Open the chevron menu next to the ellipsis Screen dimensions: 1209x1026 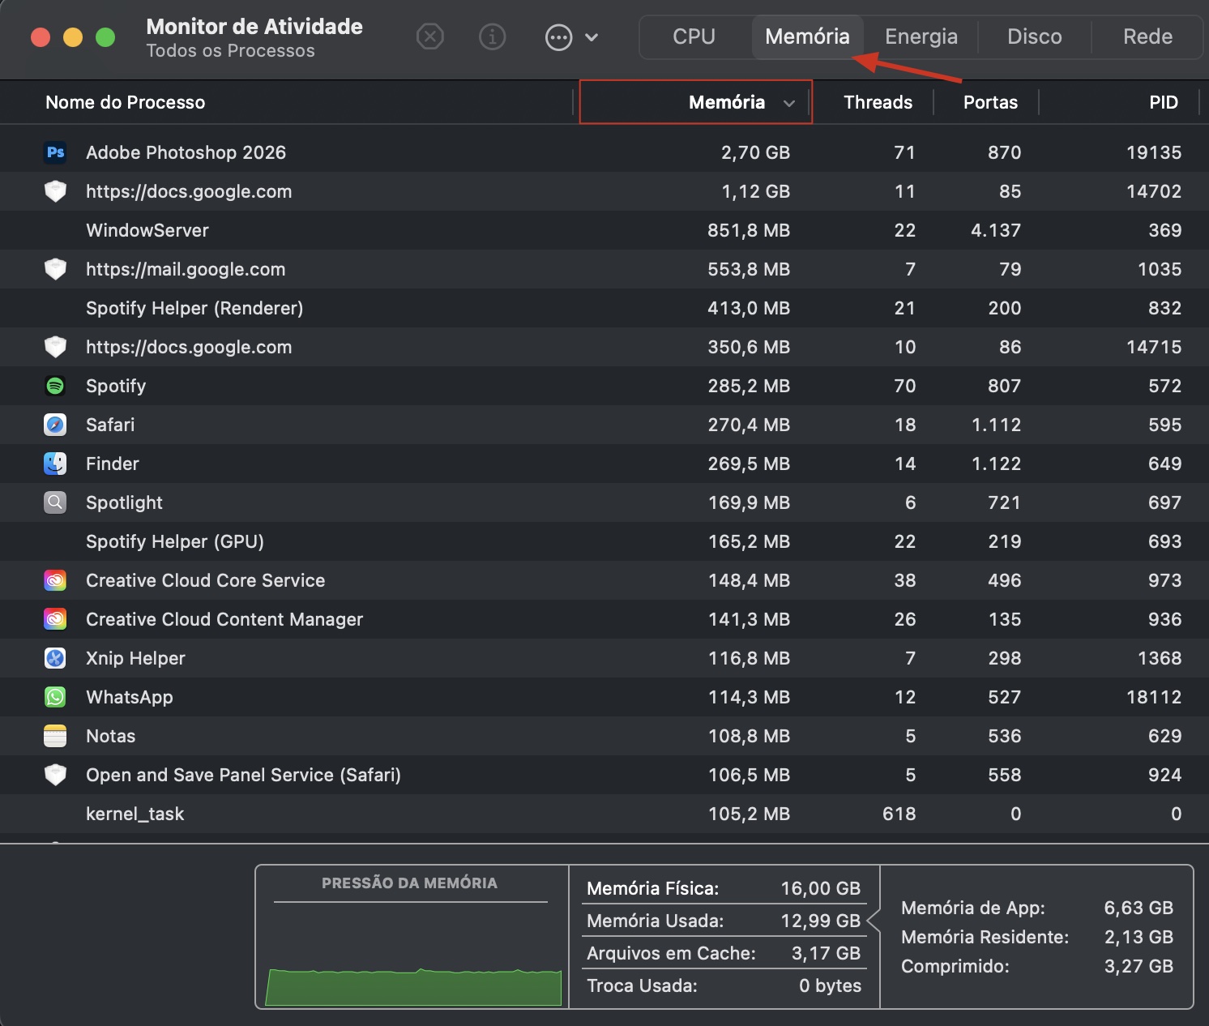[592, 36]
